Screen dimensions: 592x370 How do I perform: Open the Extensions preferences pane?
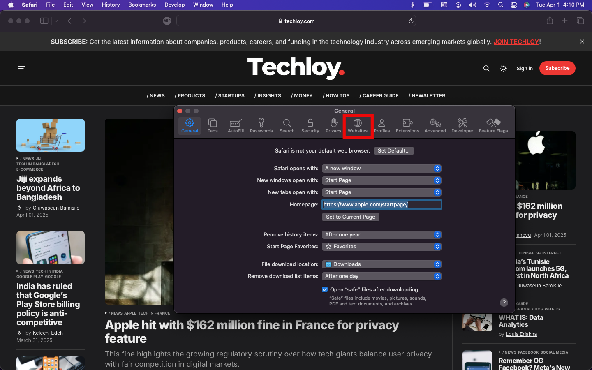407,126
